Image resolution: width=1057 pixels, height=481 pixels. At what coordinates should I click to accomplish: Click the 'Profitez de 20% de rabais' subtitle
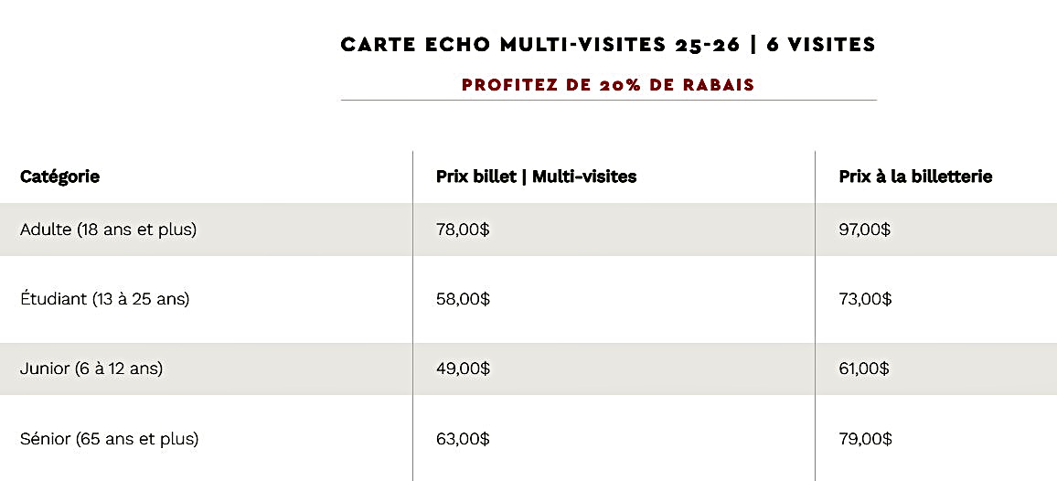pos(608,85)
